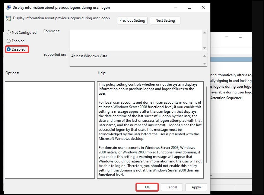The image size is (264, 195).
Task: Click the empty Options pane
Action: click(x=50, y=130)
